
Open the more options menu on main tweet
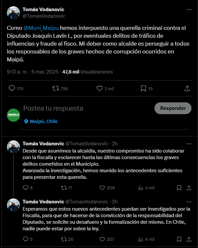[x=189, y=10]
